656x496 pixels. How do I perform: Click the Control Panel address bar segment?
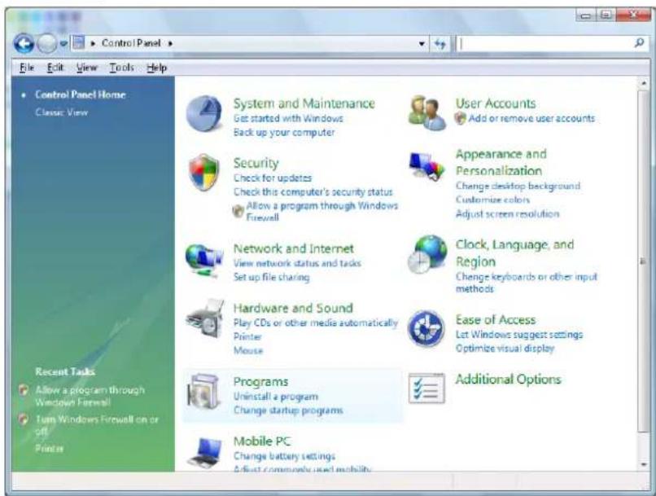pyautogui.click(x=131, y=43)
